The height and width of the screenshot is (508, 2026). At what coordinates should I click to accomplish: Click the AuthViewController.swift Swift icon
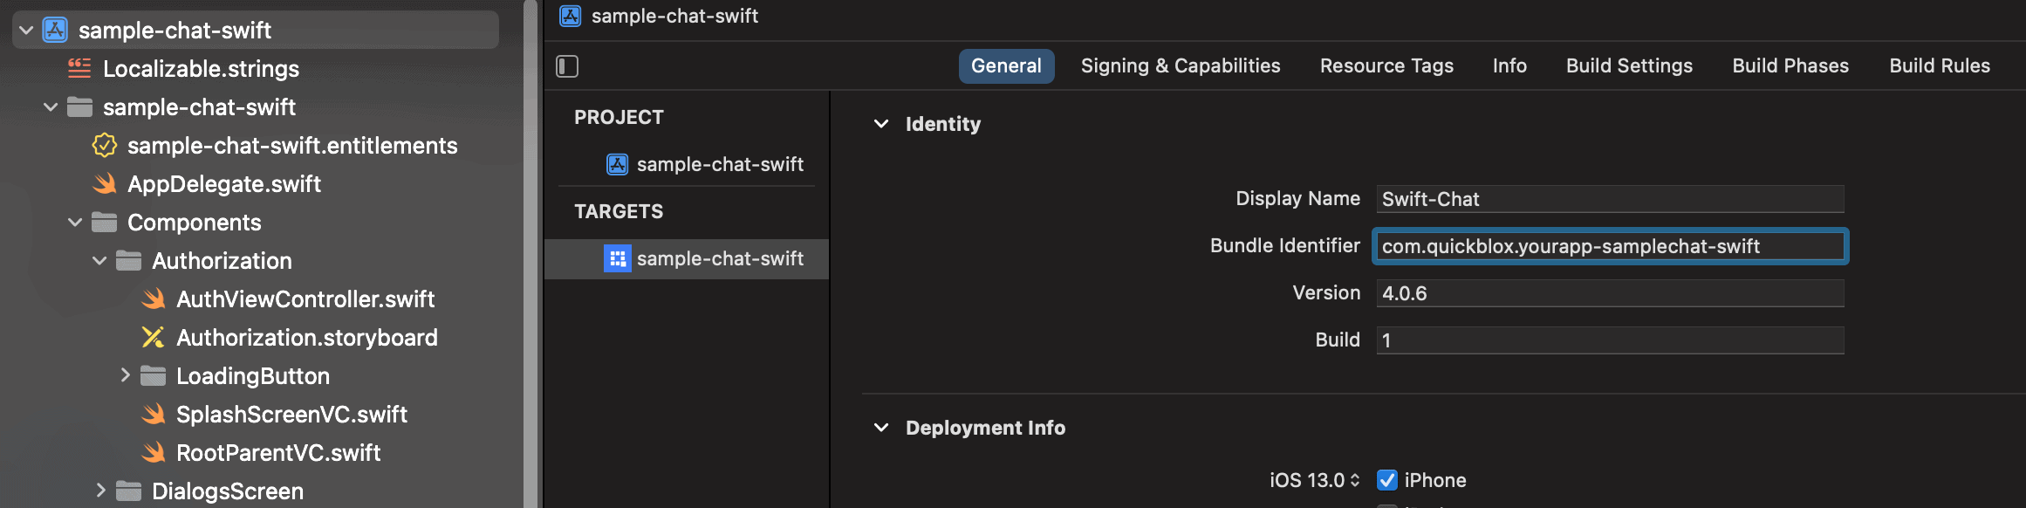153,299
